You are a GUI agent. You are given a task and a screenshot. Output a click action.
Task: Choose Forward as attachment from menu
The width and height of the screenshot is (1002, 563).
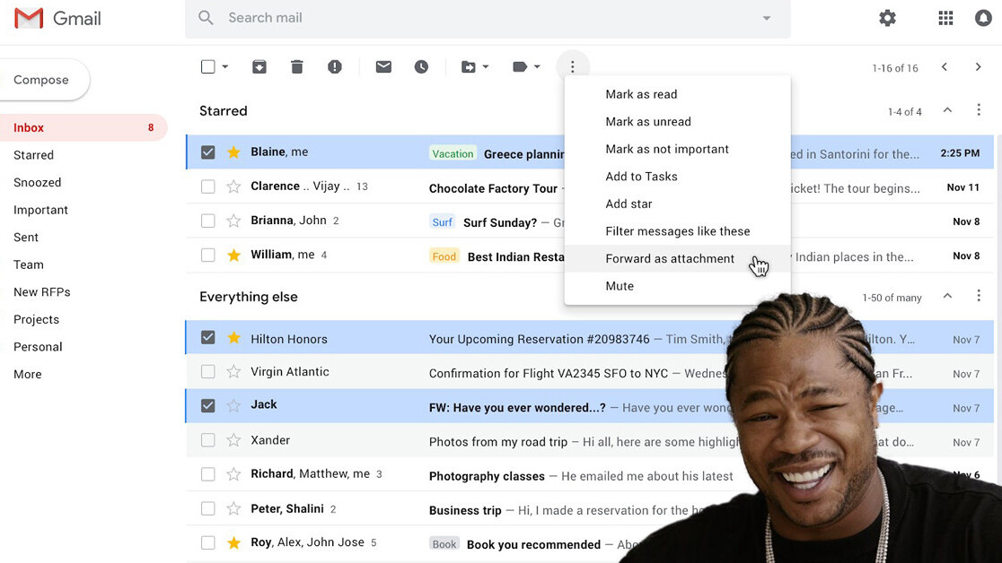pos(670,259)
